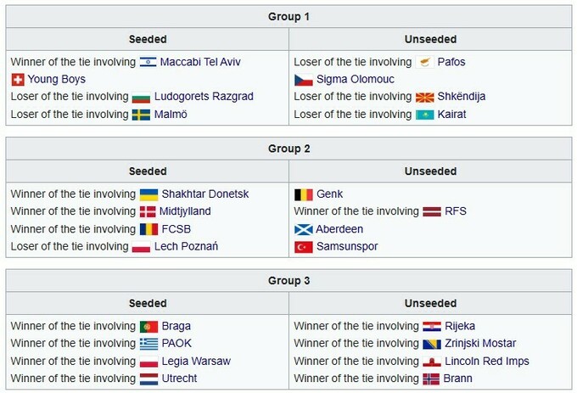Click the Norway flag beside Brann
Image resolution: width=577 pixels, height=393 pixels.
coord(431,379)
